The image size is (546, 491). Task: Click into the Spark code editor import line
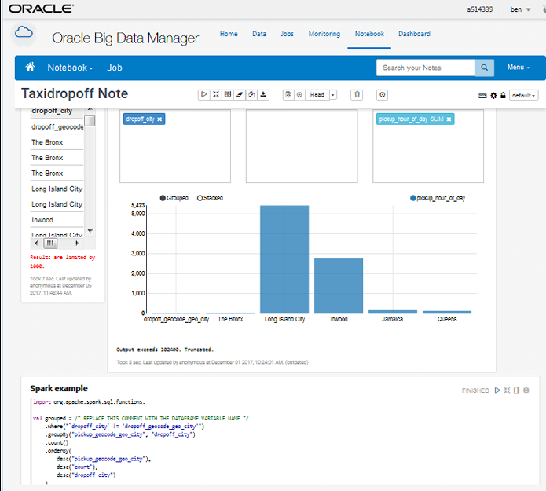(x=91, y=402)
